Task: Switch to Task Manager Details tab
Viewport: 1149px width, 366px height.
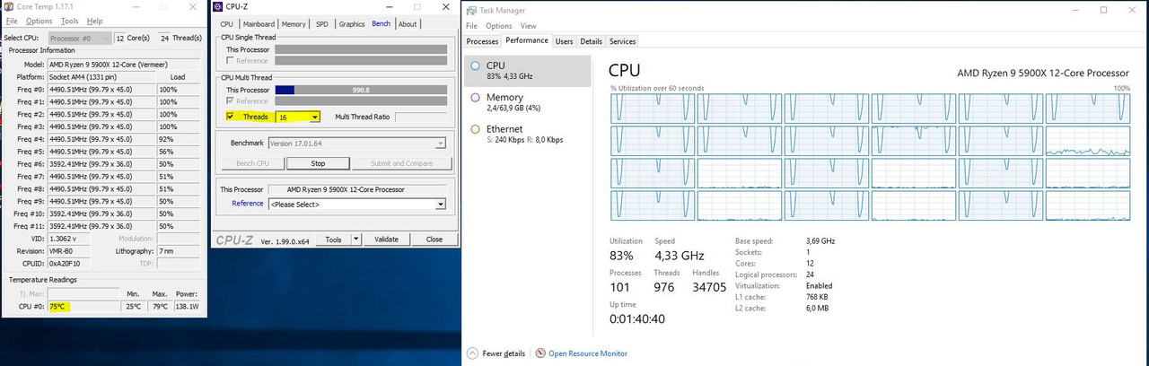Action: pos(591,41)
